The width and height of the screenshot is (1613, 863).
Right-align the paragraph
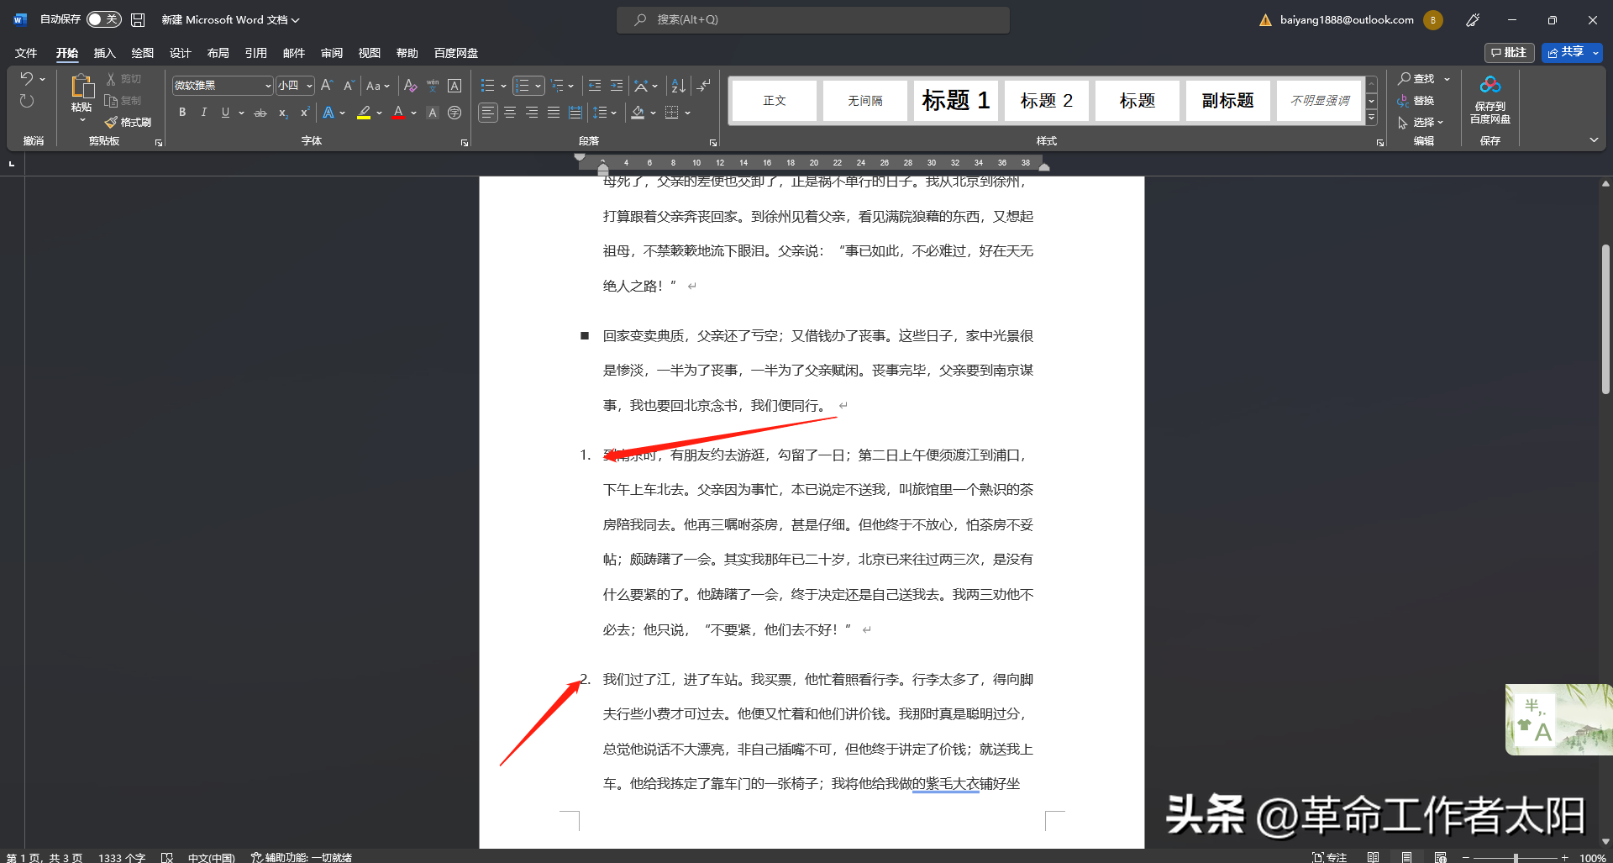532,113
